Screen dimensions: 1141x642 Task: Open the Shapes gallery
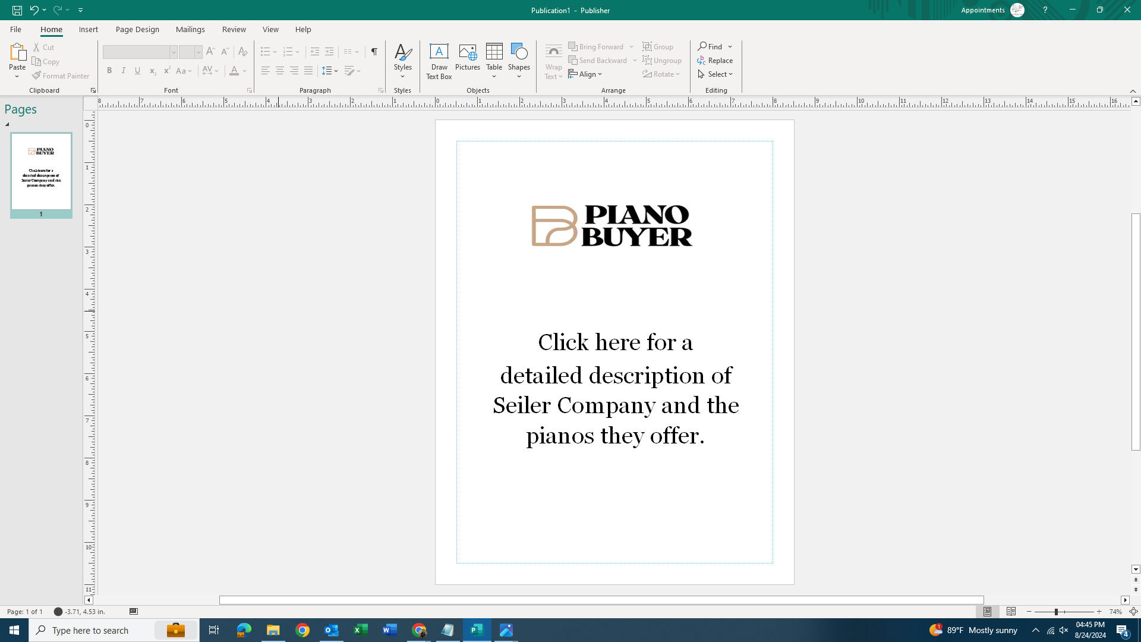point(519,61)
